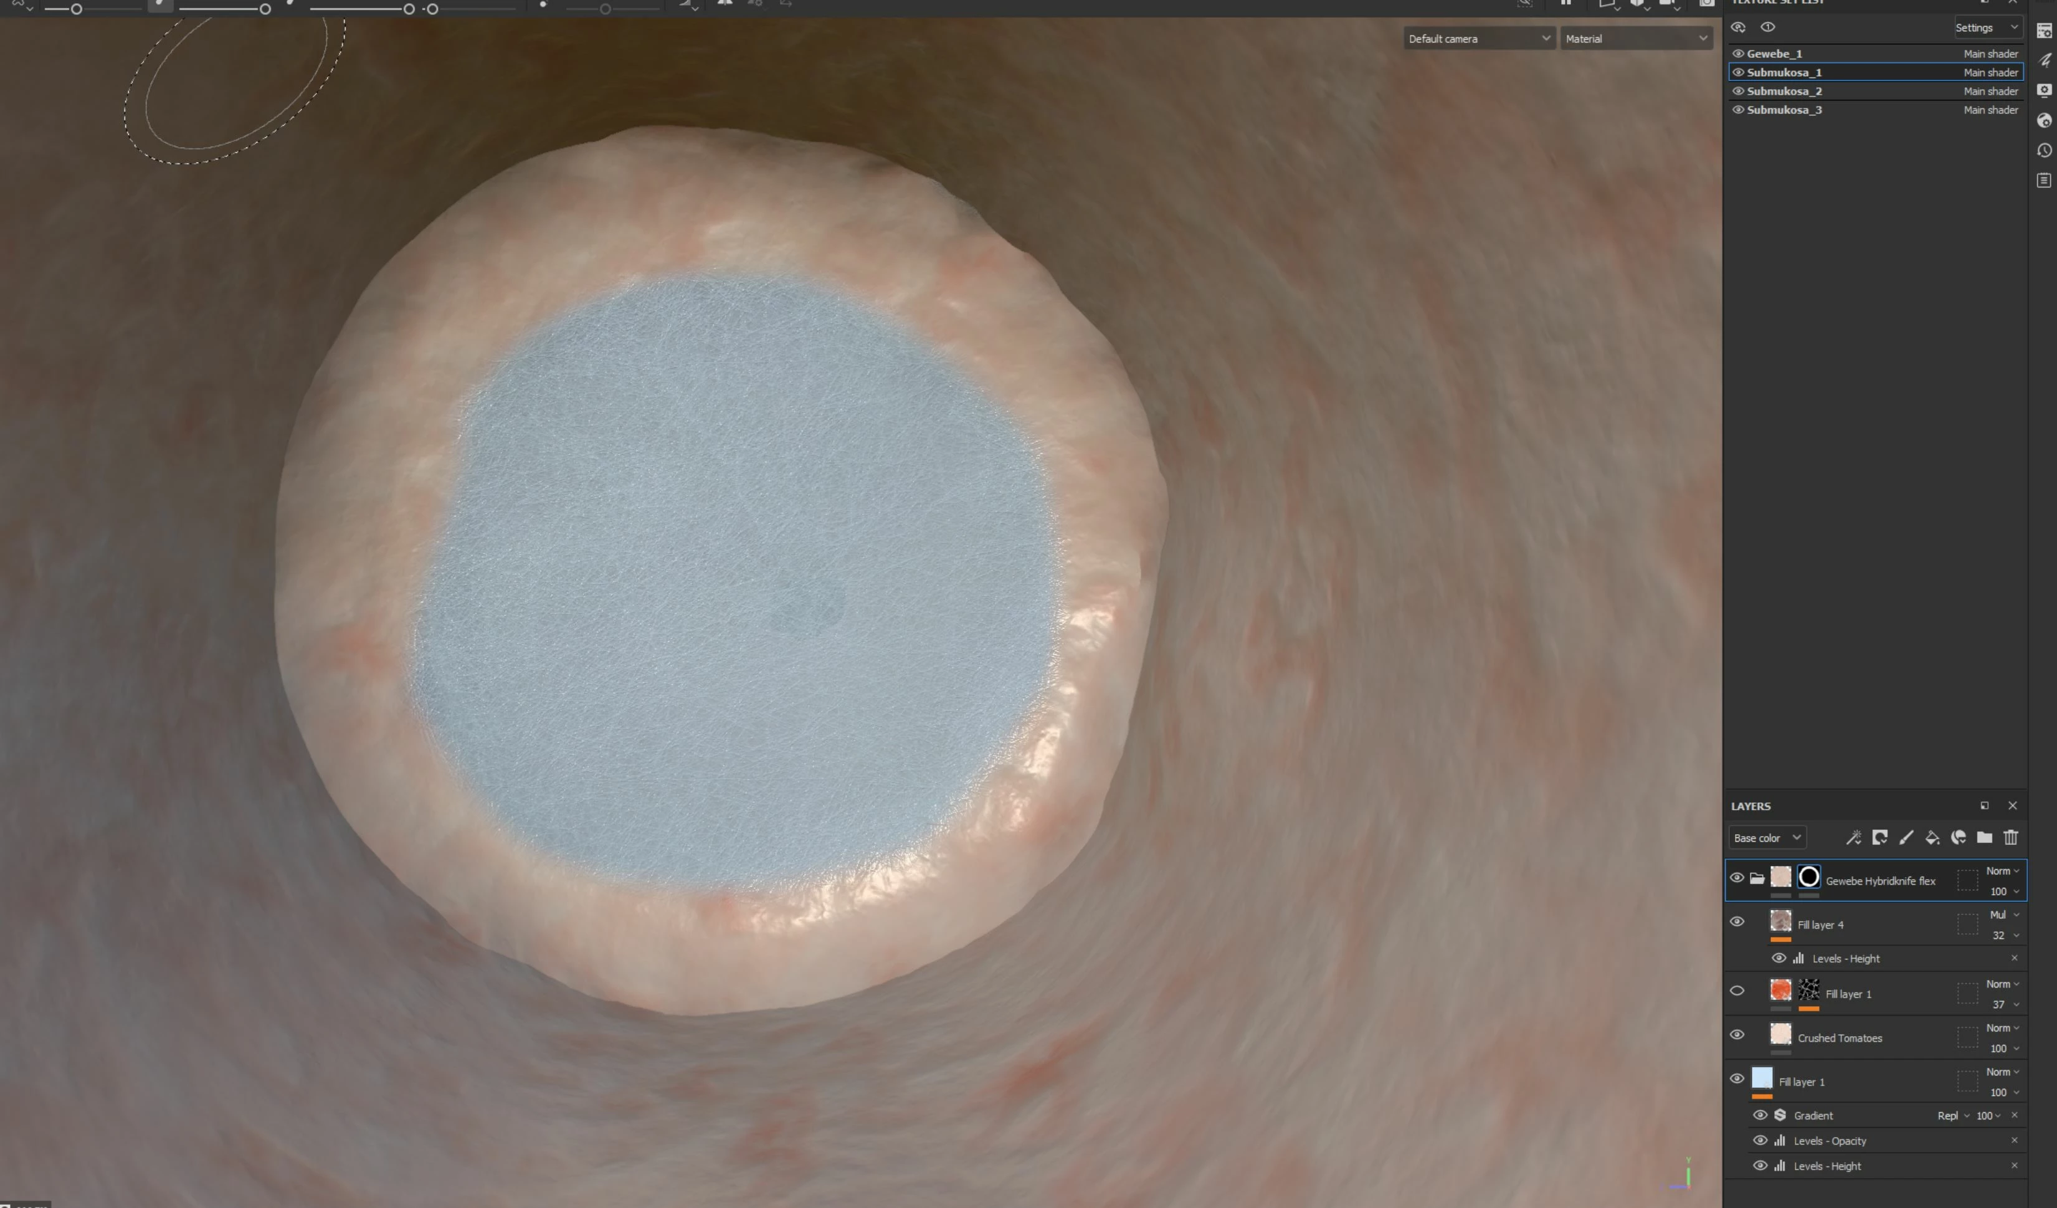Add a fill layer with bucket icon
The width and height of the screenshot is (2057, 1208).
(1932, 837)
